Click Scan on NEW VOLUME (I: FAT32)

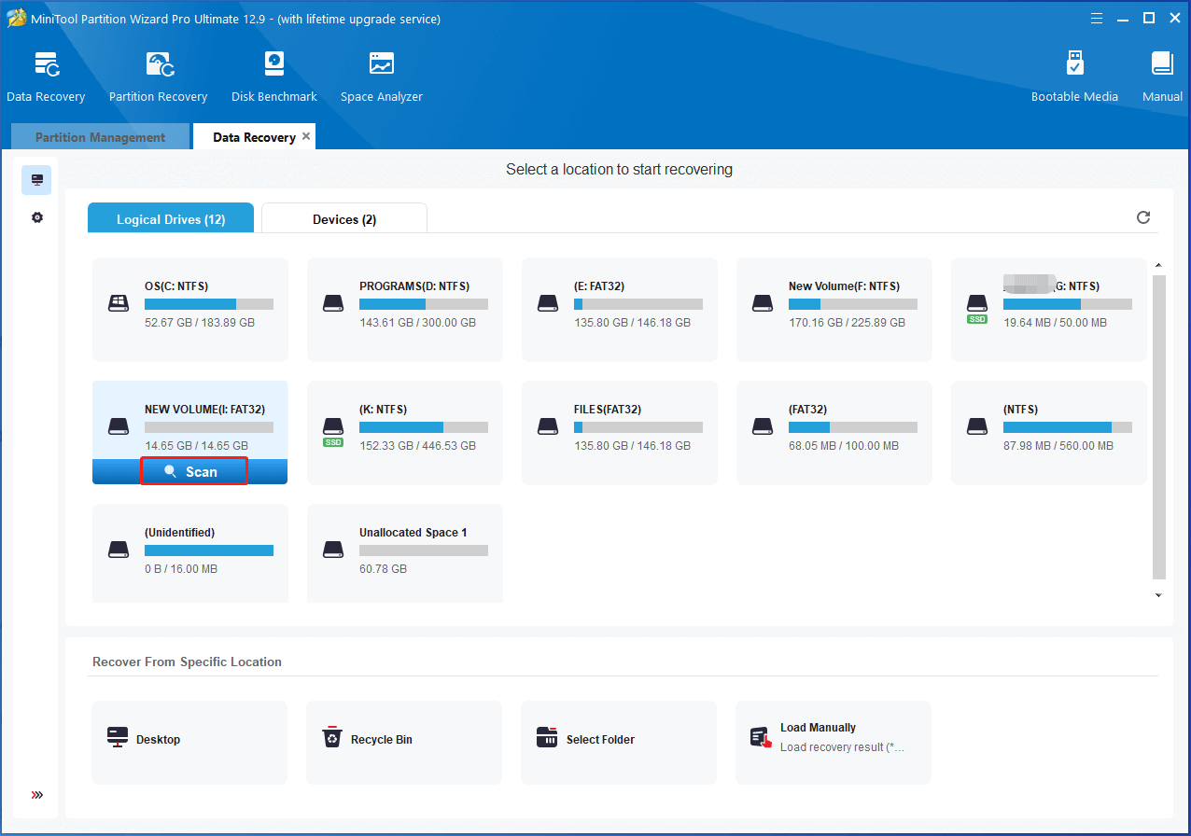193,472
